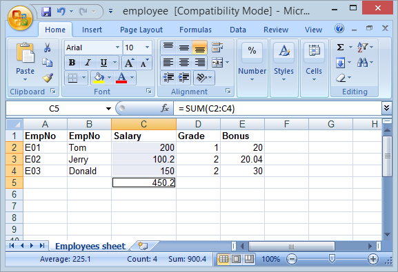Toggle italic formatting
This screenshot has width=398, height=272.
(88, 63)
